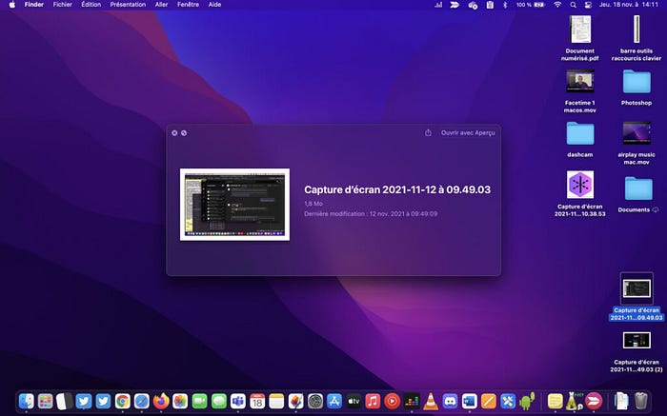
Task: Open the documents stack beside the Trash
Action: point(621,401)
